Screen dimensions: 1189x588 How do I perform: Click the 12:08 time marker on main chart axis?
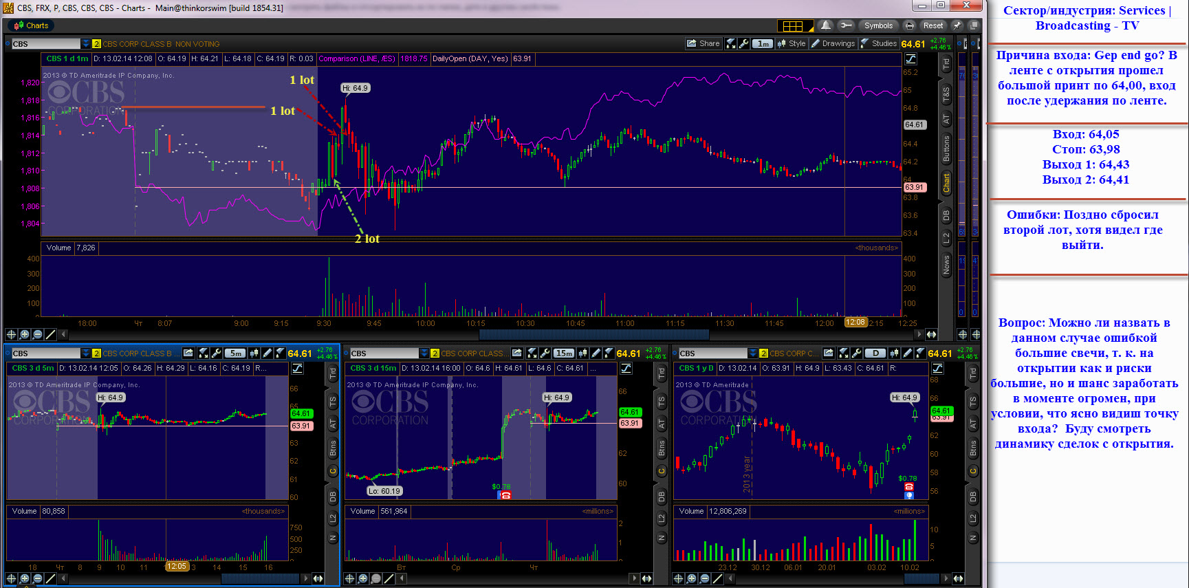[855, 322]
